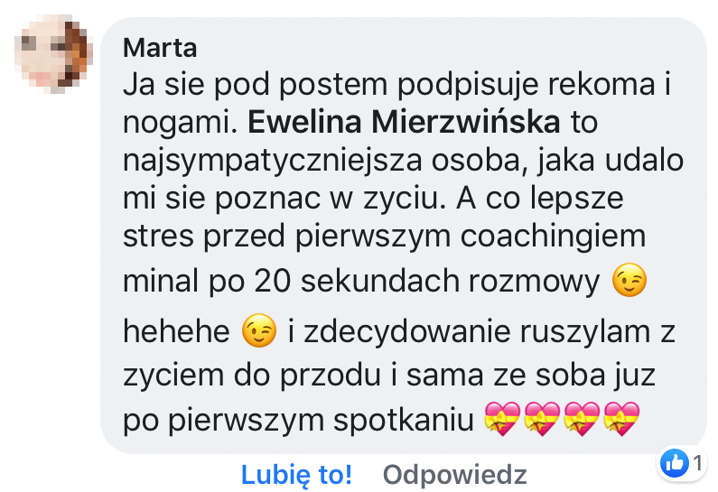Click the first heart-with-ribbon emoji

click(502, 418)
